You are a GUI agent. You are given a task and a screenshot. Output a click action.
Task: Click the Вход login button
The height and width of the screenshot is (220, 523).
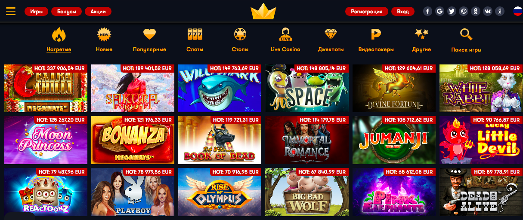403,12
